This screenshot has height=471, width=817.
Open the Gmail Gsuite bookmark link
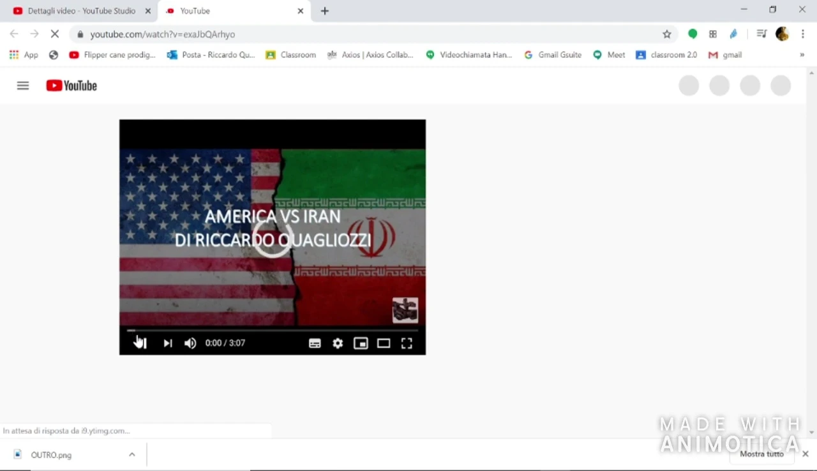[x=552, y=54]
